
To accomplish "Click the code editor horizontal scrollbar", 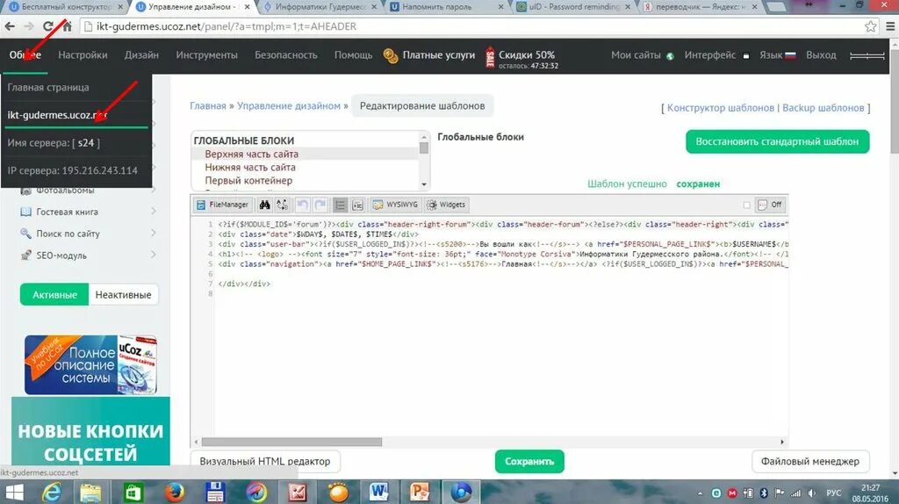I will [x=291, y=442].
